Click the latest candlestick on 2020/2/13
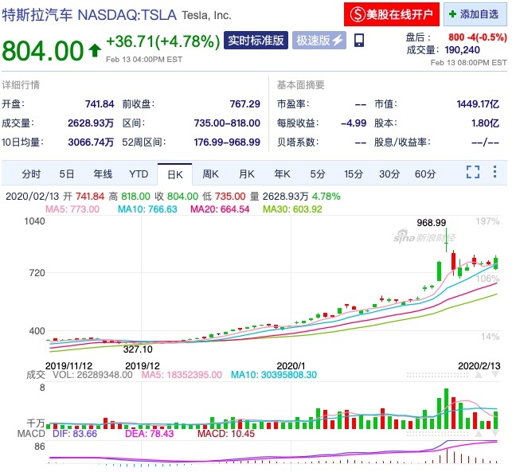This screenshot has width=520, height=472. click(x=496, y=263)
